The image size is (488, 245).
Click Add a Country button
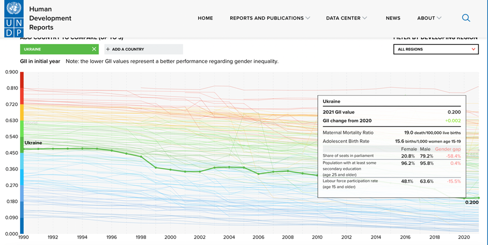144,49
